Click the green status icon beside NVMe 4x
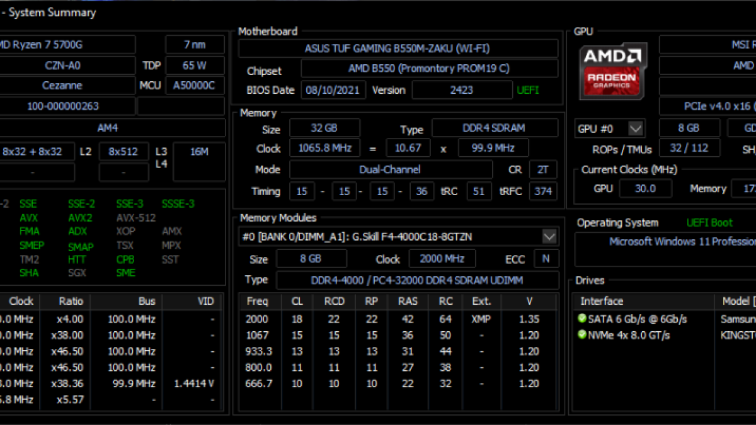Screen dimensions: 756x425 [581, 334]
